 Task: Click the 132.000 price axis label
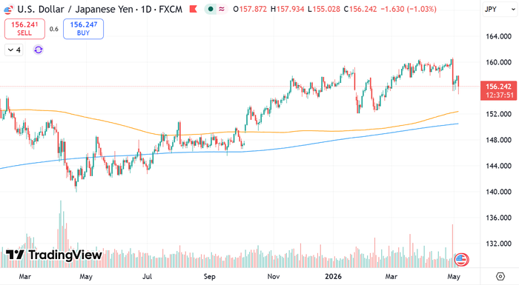[498, 244]
